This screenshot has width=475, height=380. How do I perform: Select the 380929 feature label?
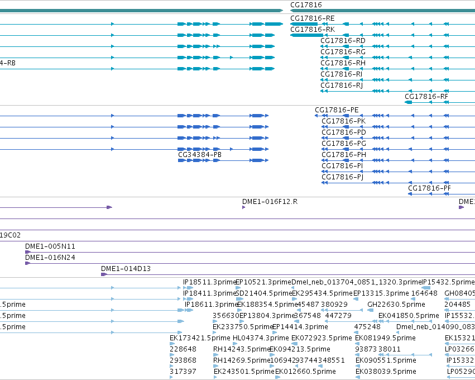[x=334, y=305]
